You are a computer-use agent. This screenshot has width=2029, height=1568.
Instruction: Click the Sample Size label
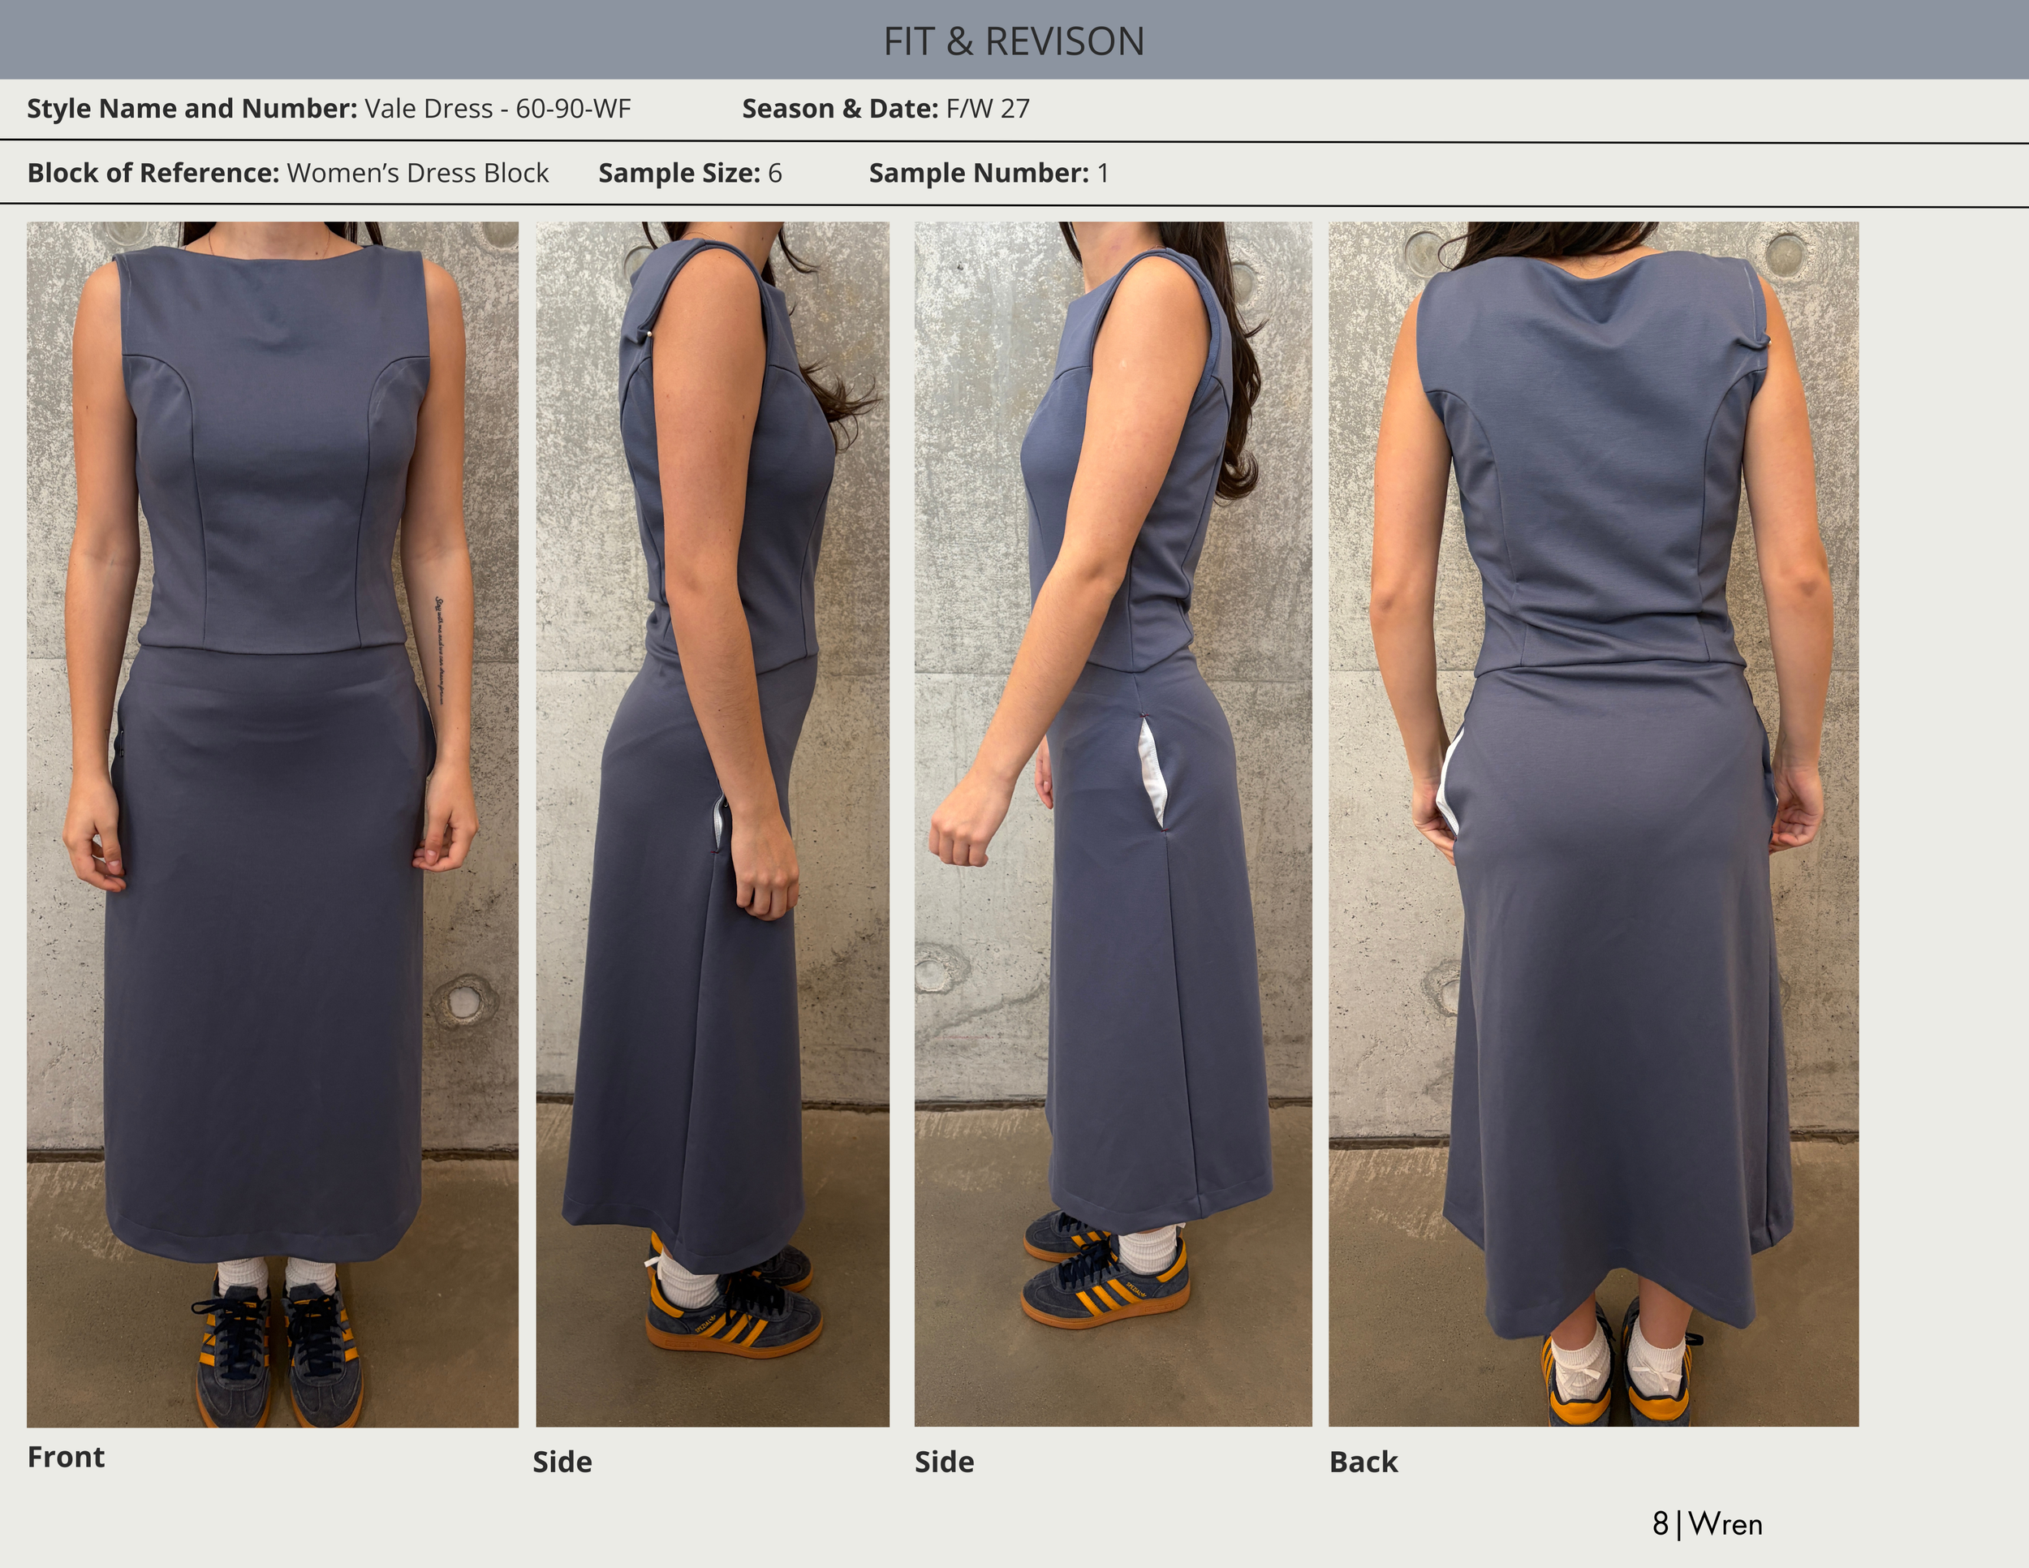pos(678,173)
